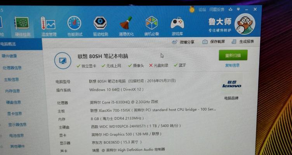Viewport: 292px width, 155px height.
Task: Select 硬件健康 in the sidebar
Action: [x=9, y=56]
